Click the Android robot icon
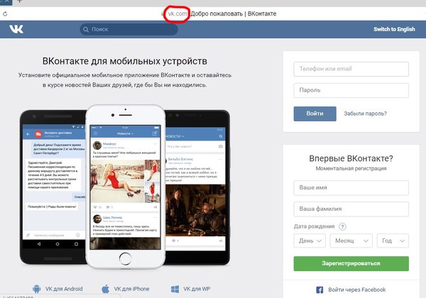426x298 pixels. [x=36, y=289]
